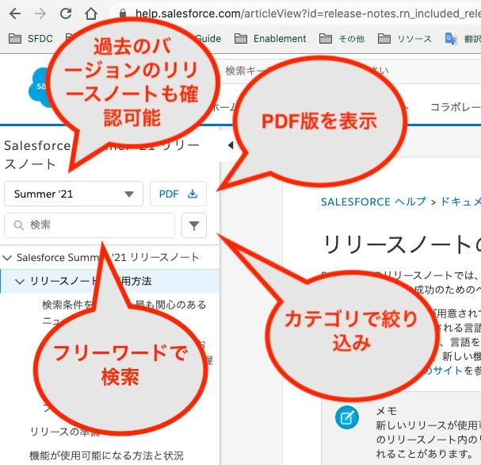Click the SALESFORCE ヘルプ breadcrumb link
This screenshot has height=465, width=481.
tap(374, 202)
